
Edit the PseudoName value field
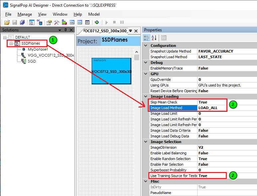pyautogui.click(x=227, y=193)
